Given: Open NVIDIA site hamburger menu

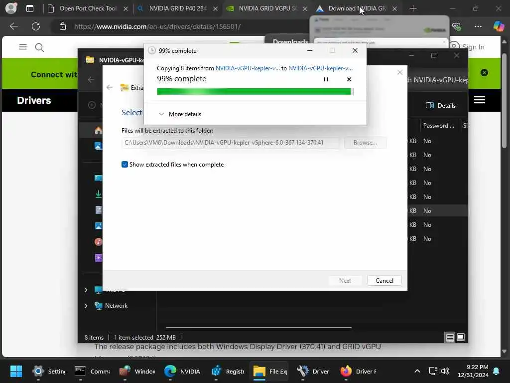Looking at the screenshot, I should 23,47.
